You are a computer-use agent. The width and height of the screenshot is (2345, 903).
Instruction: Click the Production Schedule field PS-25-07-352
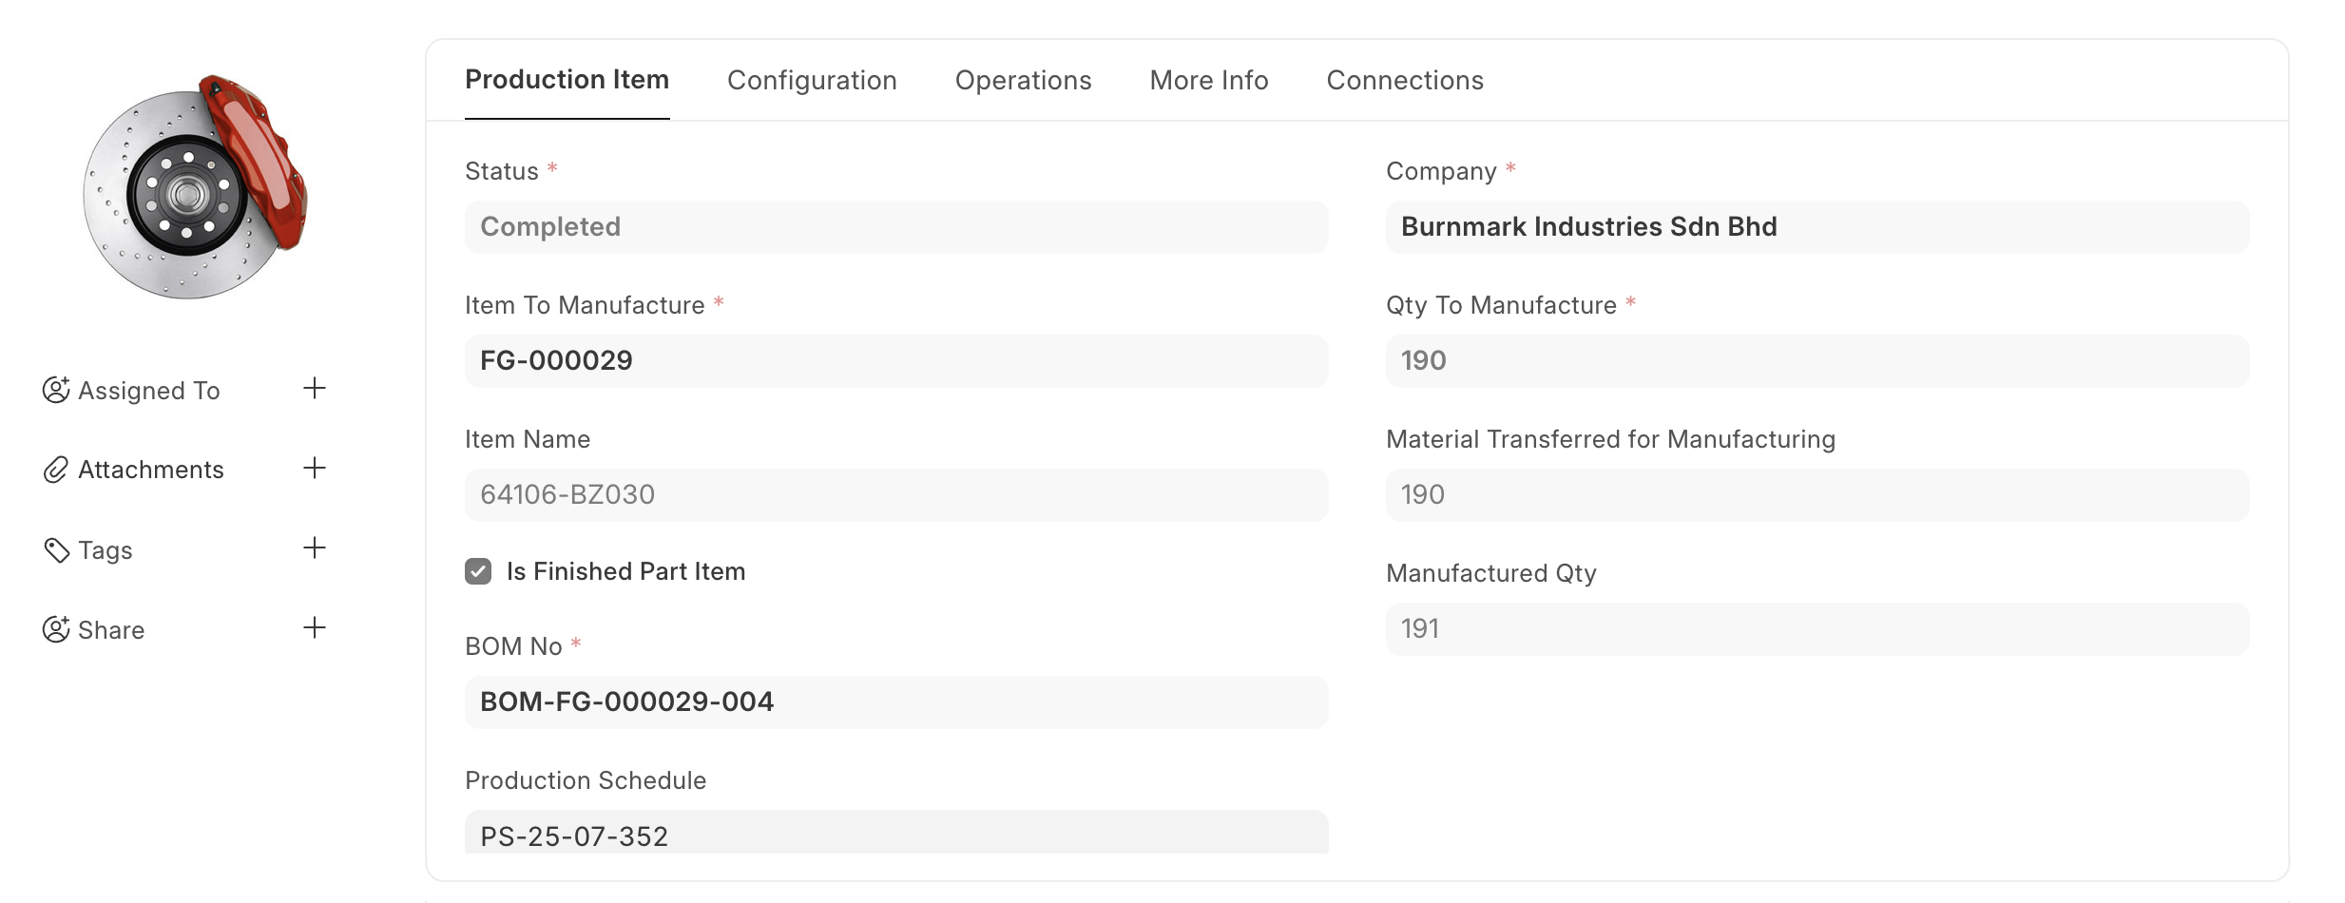coord(895,834)
